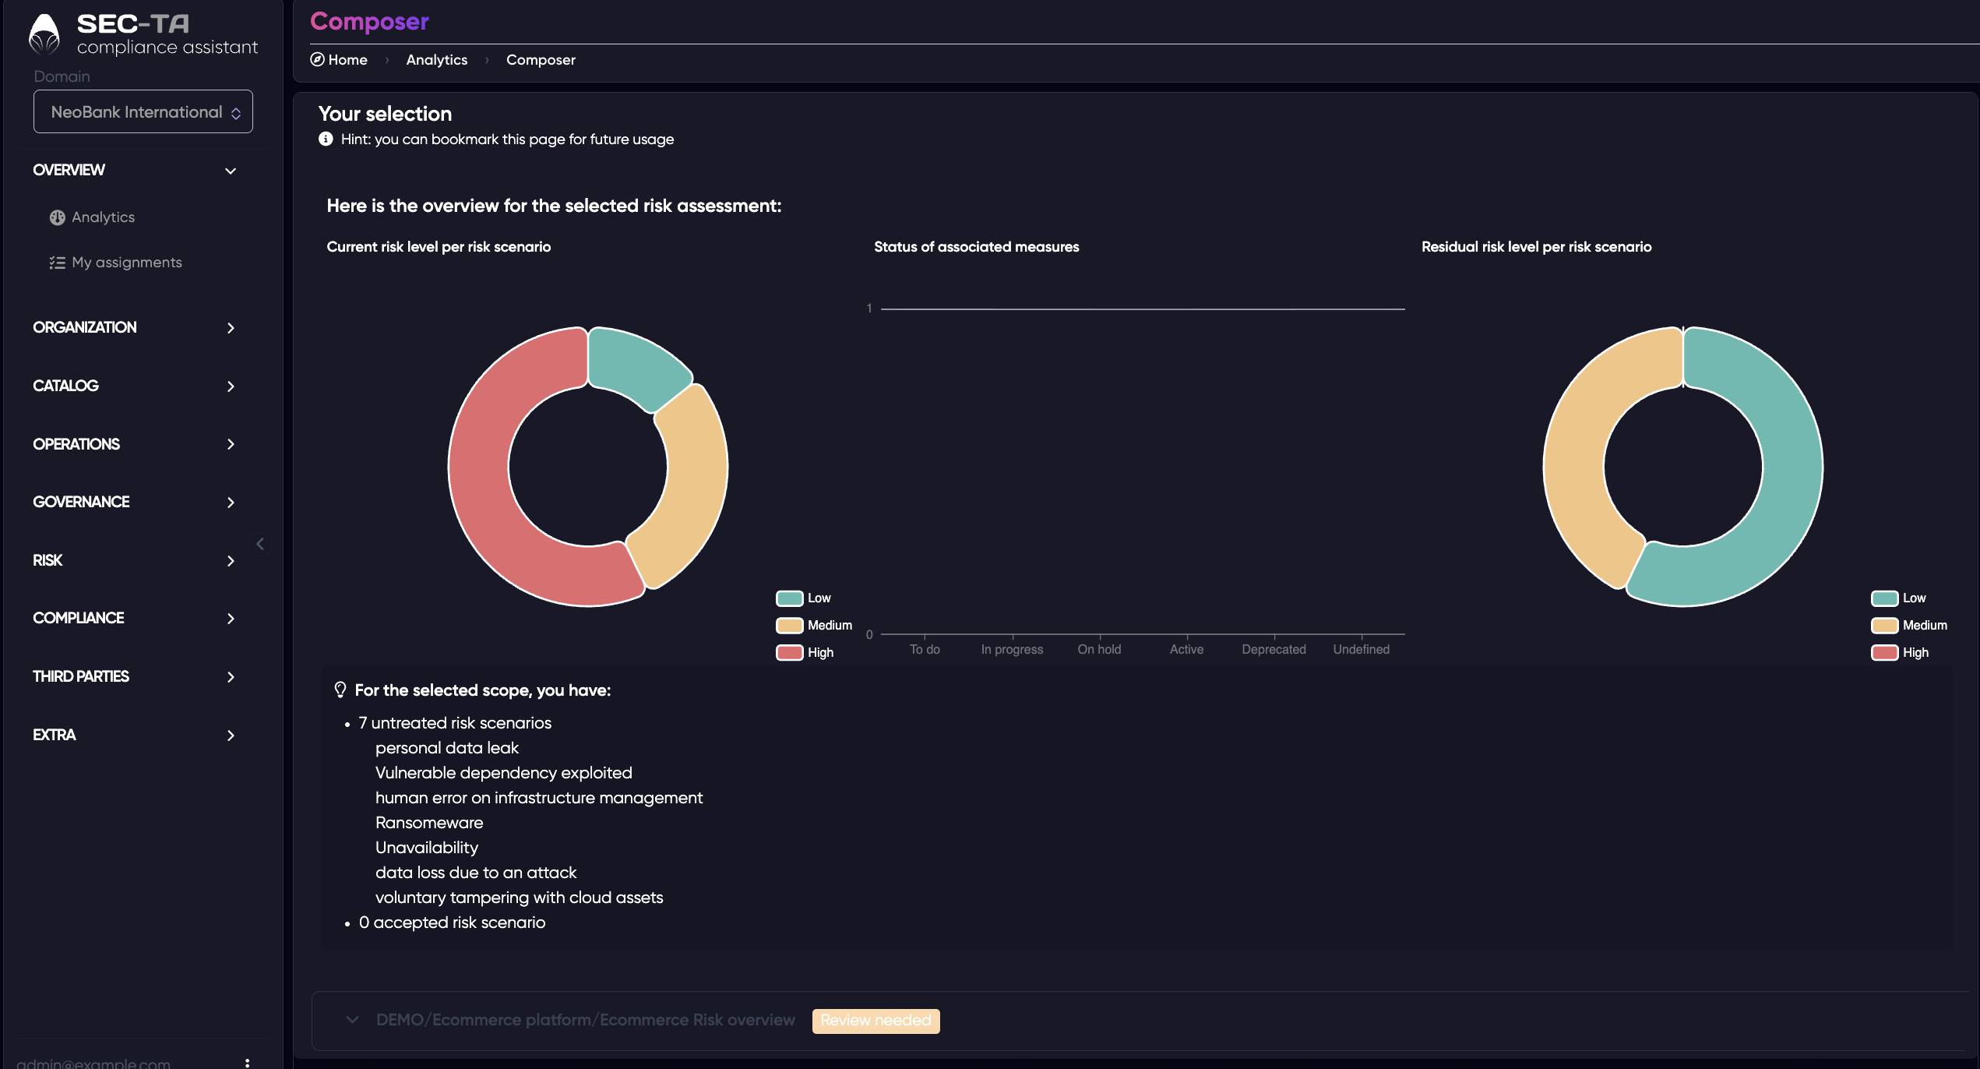Toggle Medium legend in residual risk chart
1980x1069 pixels.
1909,626
